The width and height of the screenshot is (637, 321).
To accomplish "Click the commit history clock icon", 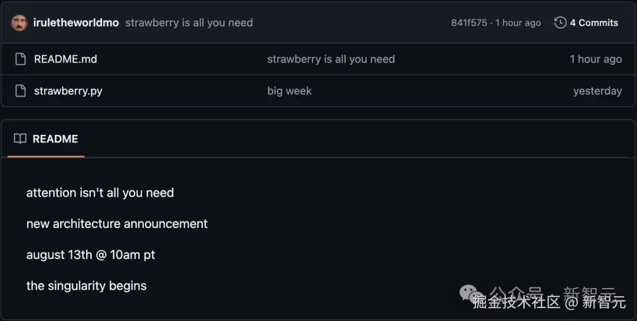I will tap(560, 23).
